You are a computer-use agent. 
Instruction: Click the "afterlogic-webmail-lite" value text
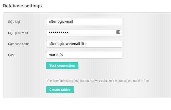click(x=67, y=44)
